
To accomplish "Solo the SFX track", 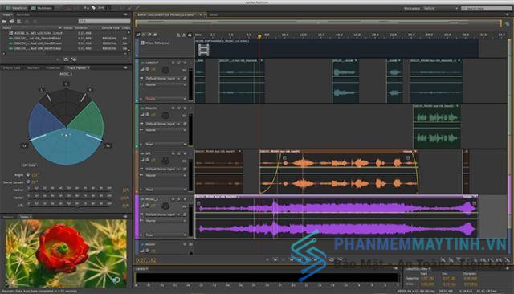I will pos(179,153).
